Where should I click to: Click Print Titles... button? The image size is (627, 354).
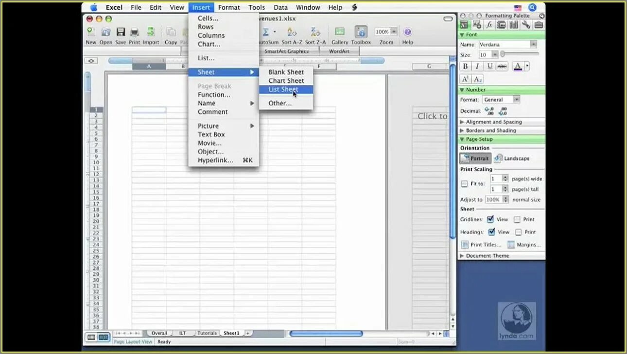click(x=481, y=245)
